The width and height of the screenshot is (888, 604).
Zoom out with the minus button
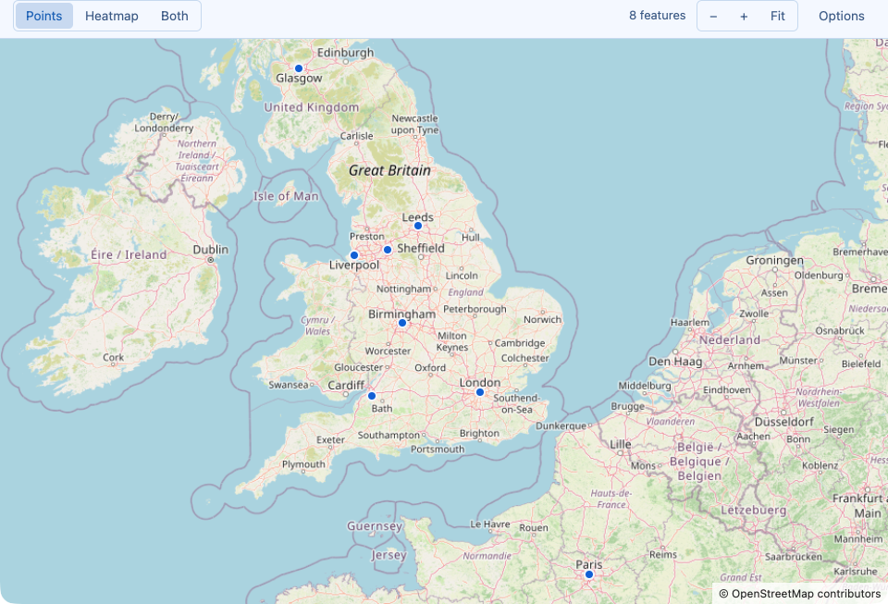713,17
